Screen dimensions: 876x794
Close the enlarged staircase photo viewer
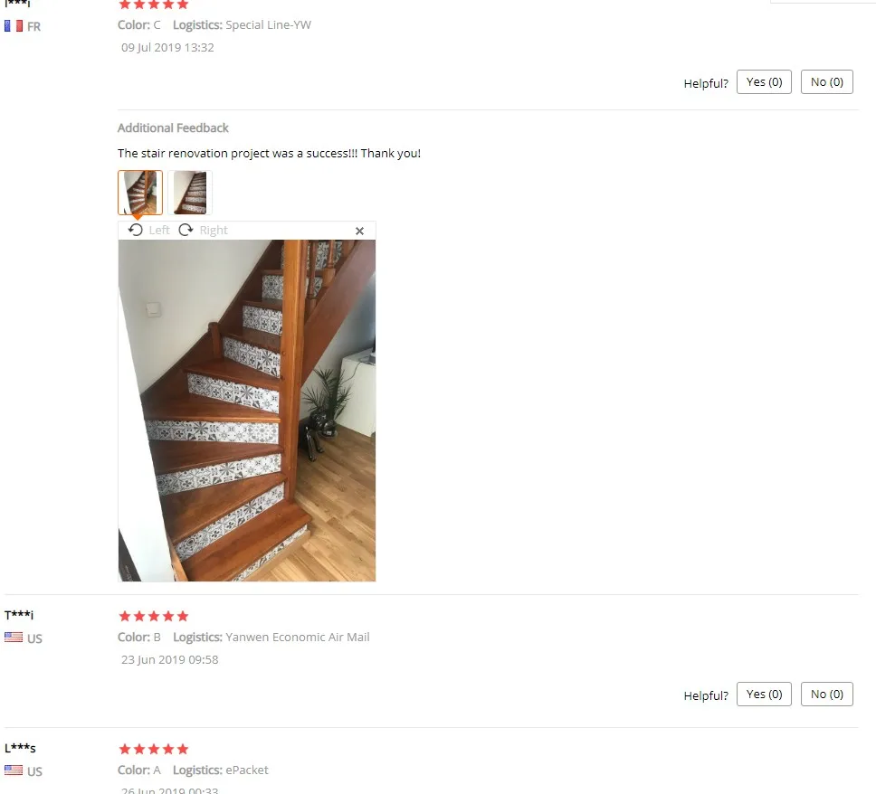pos(360,231)
